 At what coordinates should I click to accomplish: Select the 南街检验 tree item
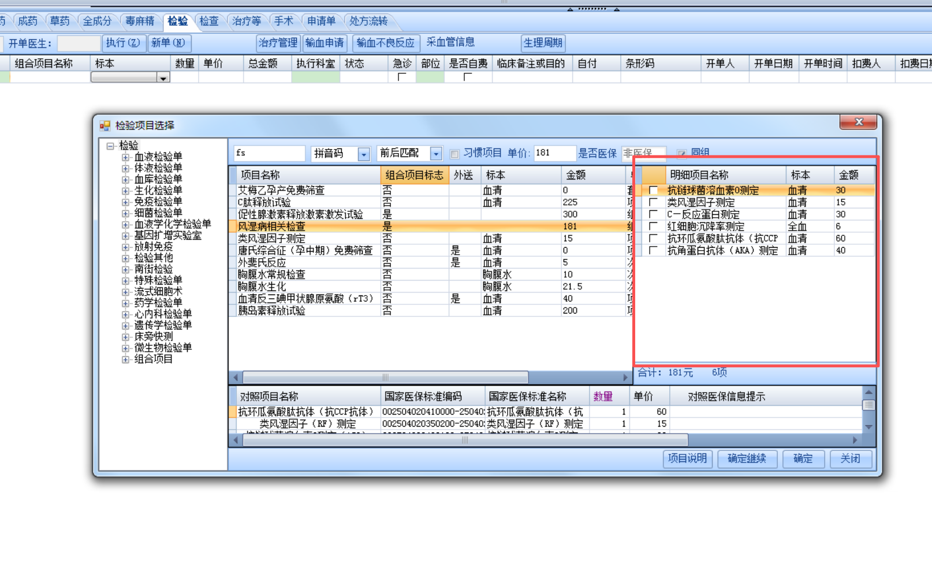(153, 270)
